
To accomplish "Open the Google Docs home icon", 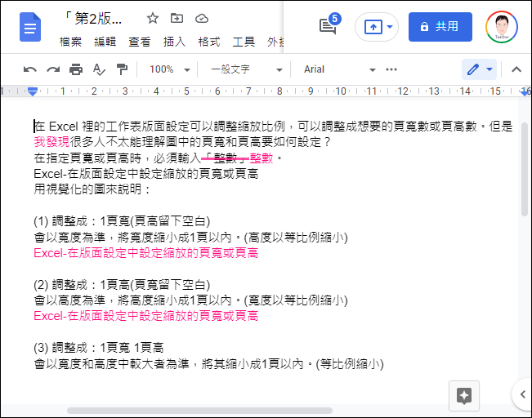I will [x=30, y=27].
